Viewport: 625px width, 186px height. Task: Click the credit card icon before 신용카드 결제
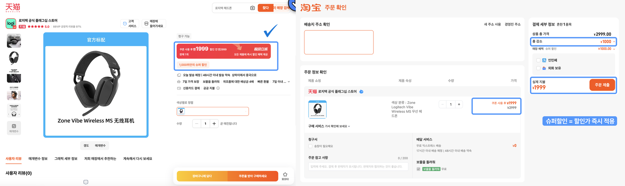pyautogui.click(x=179, y=88)
